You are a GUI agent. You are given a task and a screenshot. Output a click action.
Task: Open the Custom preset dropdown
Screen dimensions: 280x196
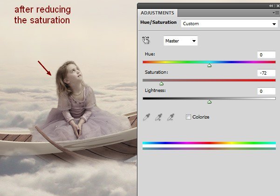228,23
